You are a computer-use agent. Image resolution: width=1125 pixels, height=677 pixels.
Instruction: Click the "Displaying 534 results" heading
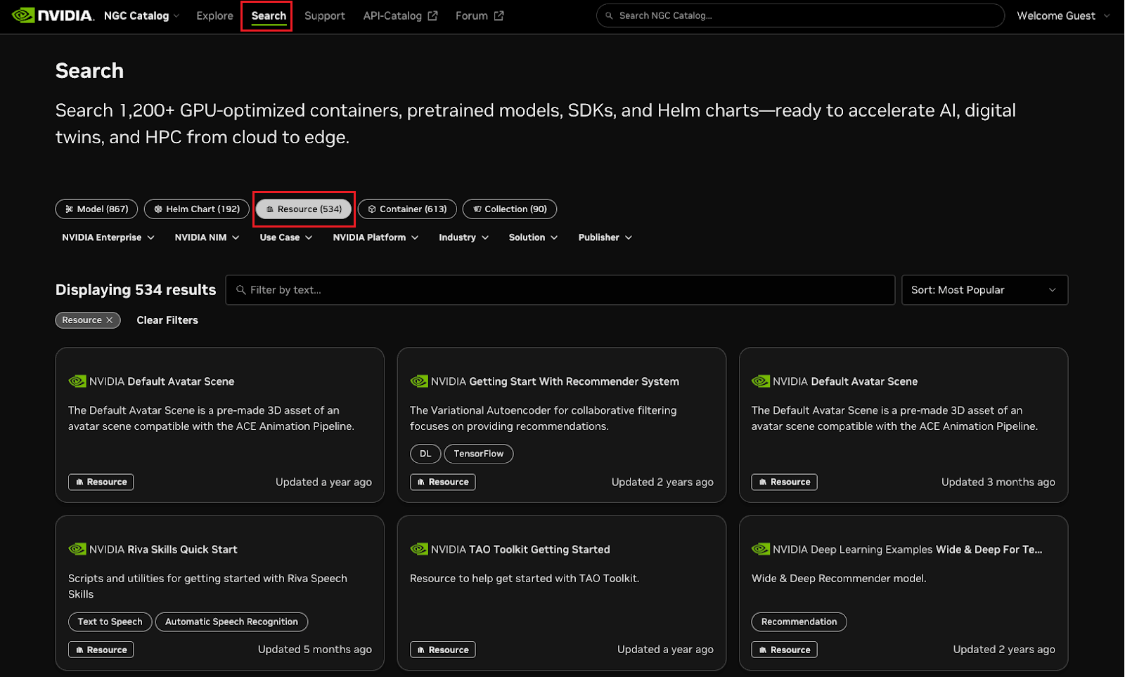[x=136, y=290]
